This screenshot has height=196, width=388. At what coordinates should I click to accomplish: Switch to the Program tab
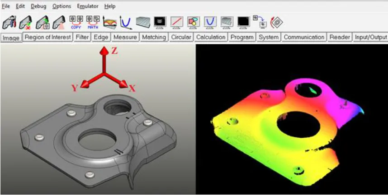242,37
